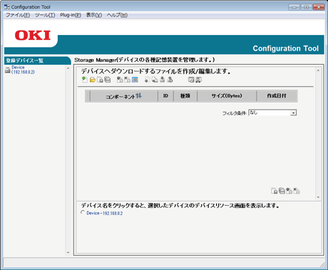This screenshot has height=270, width=328.
Task: Click the Storage Manager title text
Action: tap(145, 60)
